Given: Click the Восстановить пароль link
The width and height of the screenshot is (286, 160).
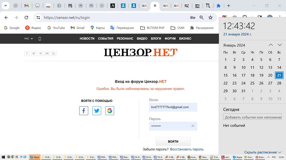Looking at the screenshot, I should click(187, 149).
